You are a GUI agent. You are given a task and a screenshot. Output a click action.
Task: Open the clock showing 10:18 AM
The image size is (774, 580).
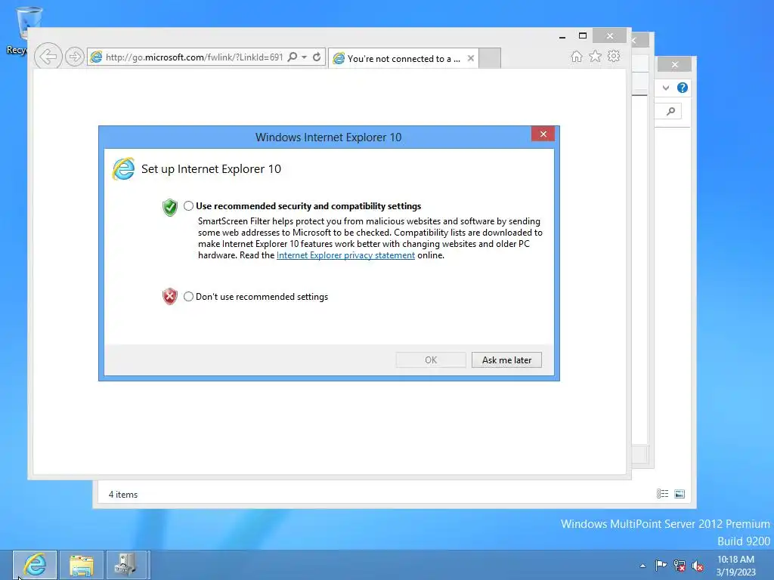[735, 566]
